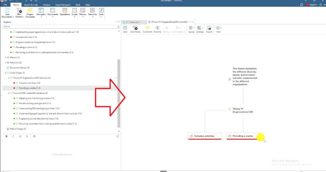Screen dimensions: 326x172
Task: Click the help question mark icon
Action: click(321, 4)
